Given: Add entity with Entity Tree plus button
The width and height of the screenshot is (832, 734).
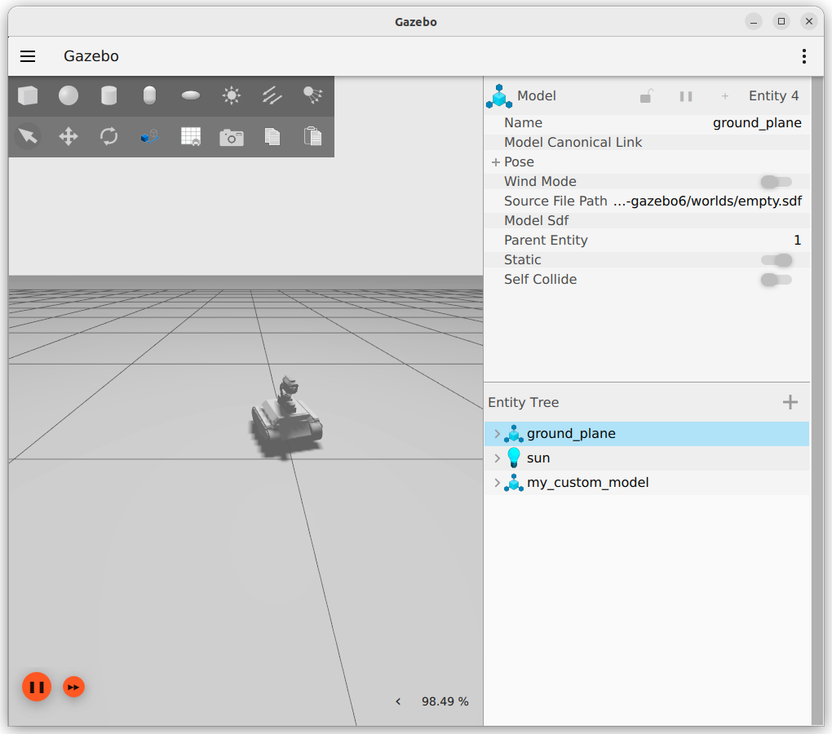Looking at the screenshot, I should pos(790,402).
